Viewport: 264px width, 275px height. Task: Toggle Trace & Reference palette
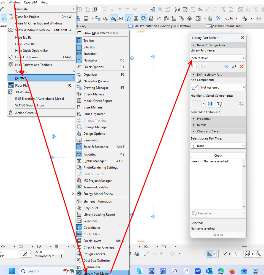102,147
